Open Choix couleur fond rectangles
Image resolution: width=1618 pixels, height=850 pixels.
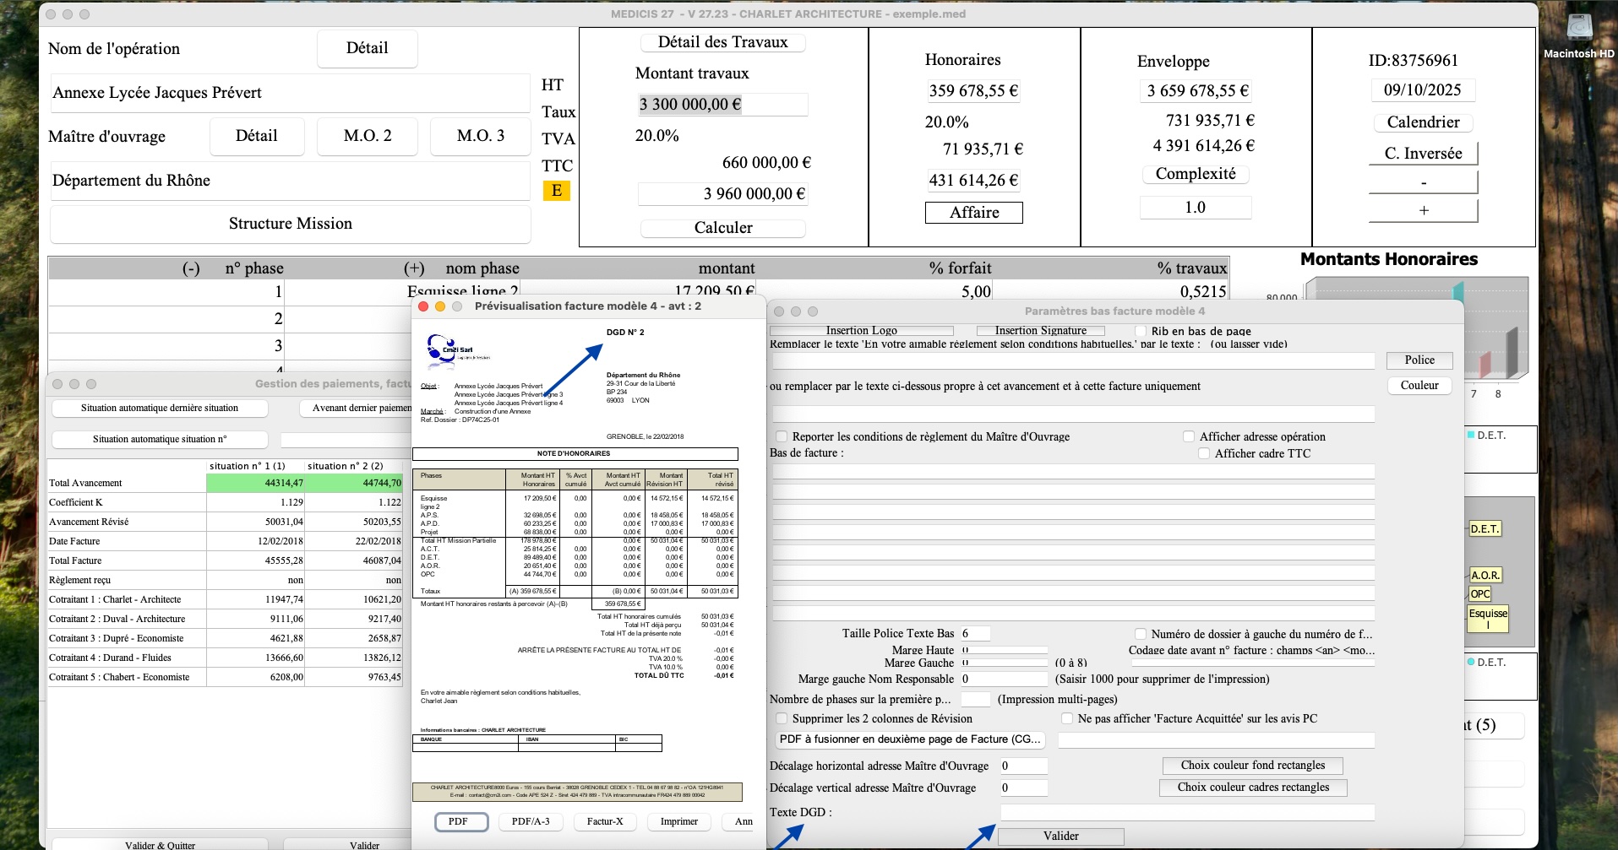coord(1252,766)
